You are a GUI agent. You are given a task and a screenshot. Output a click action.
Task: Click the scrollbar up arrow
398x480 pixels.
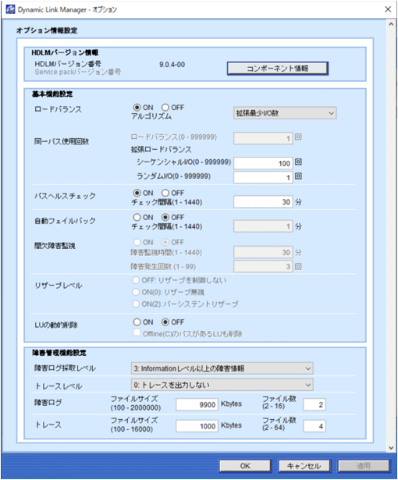coord(391,24)
